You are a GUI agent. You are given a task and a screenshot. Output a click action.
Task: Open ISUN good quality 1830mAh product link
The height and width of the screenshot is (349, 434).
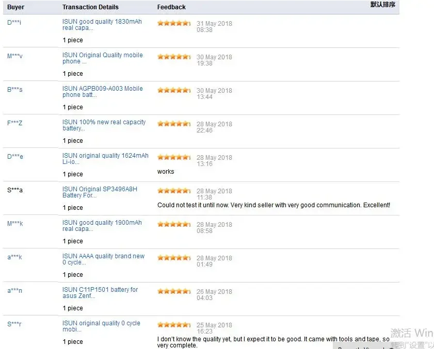pyautogui.click(x=102, y=25)
